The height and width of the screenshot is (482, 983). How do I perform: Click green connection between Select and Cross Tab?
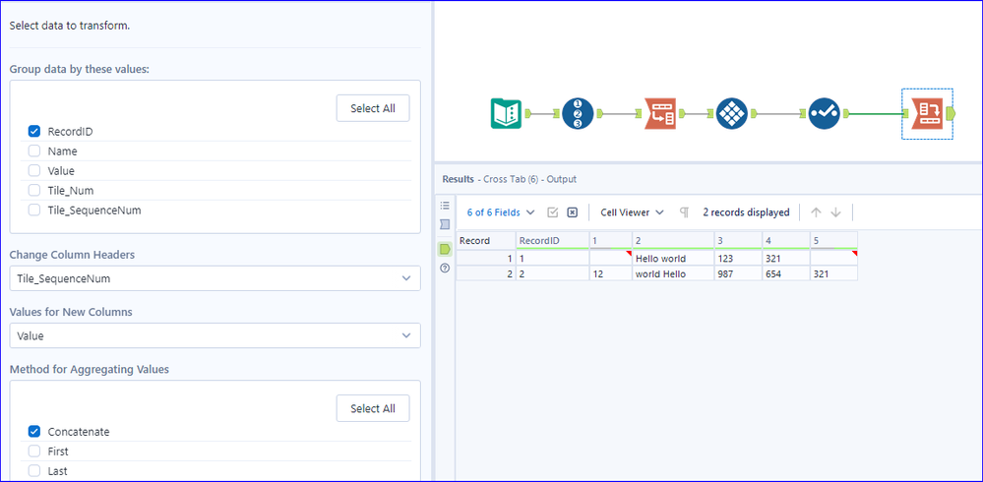click(875, 113)
